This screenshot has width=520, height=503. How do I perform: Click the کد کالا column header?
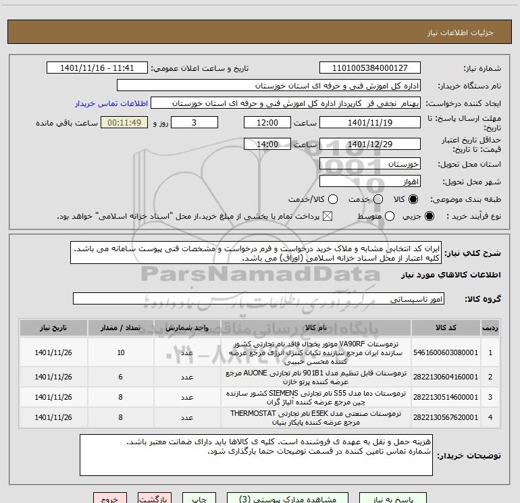[446, 328]
